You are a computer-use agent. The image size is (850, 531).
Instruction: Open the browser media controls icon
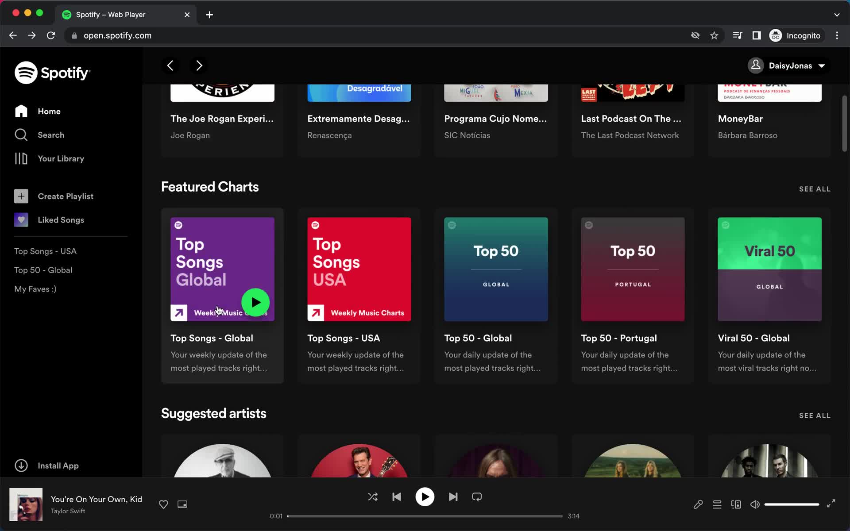pos(738,35)
